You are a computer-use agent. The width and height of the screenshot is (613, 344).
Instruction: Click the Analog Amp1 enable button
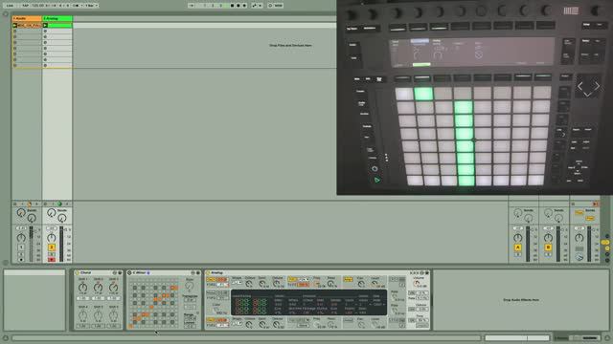348,279
